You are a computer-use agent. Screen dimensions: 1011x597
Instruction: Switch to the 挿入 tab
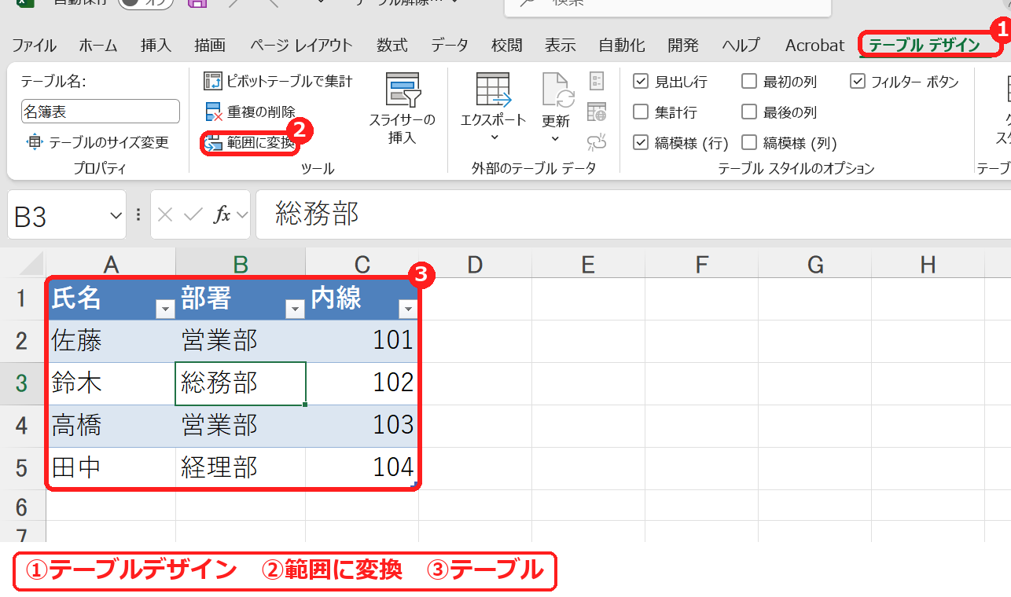[x=156, y=46]
